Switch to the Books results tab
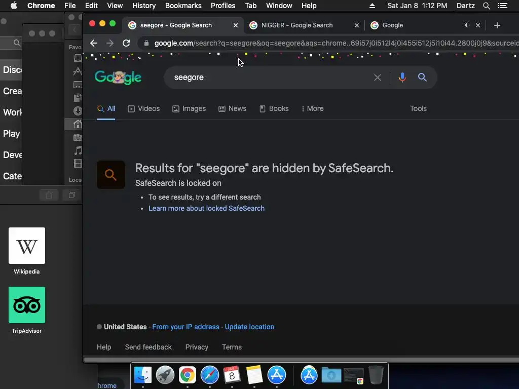Image resolution: width=519 pixels, height=389 pixels. point(274,108)
